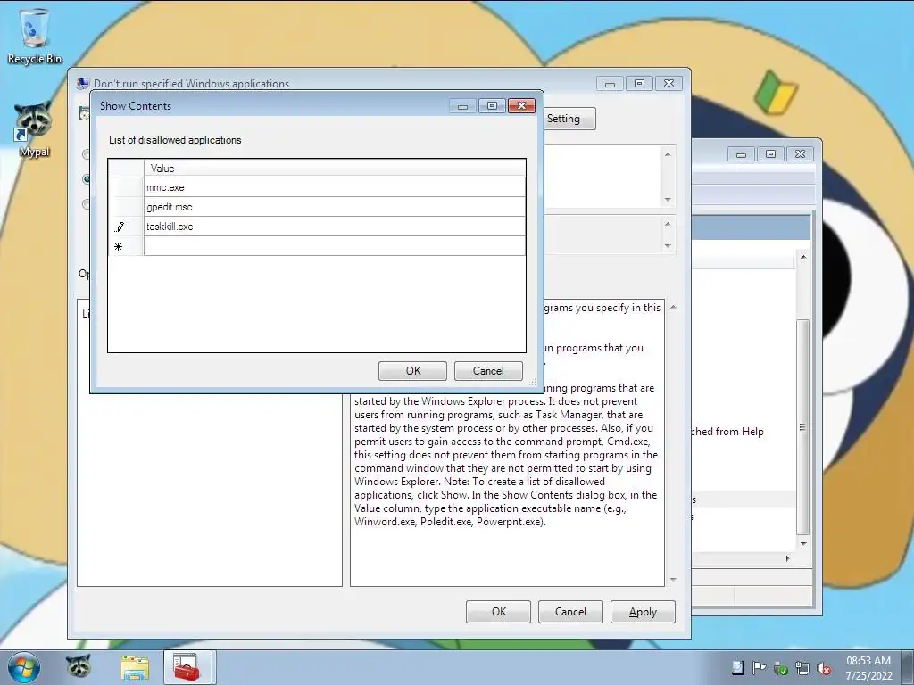
Task: Click vertical scrollbar thumb in rear window
Action: pos(803,426)
